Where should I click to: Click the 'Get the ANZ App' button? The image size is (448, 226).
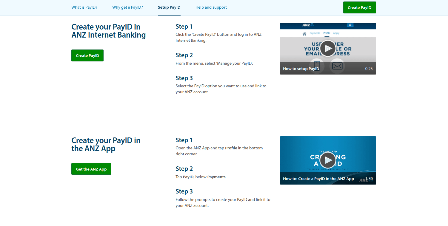click(x=91, y=169)
